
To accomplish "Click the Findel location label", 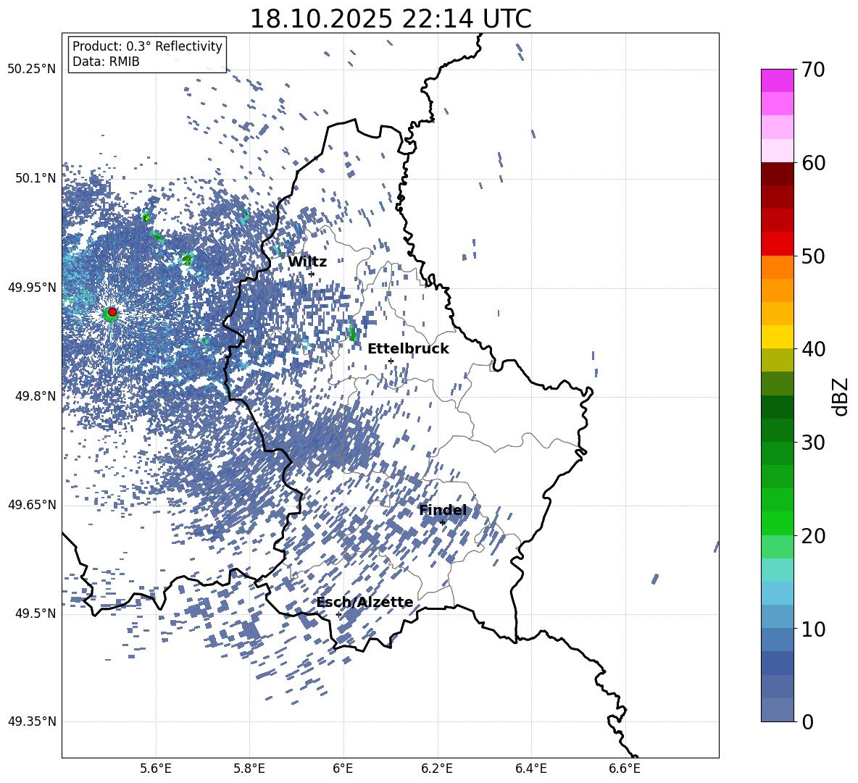I will coord(443,510).
